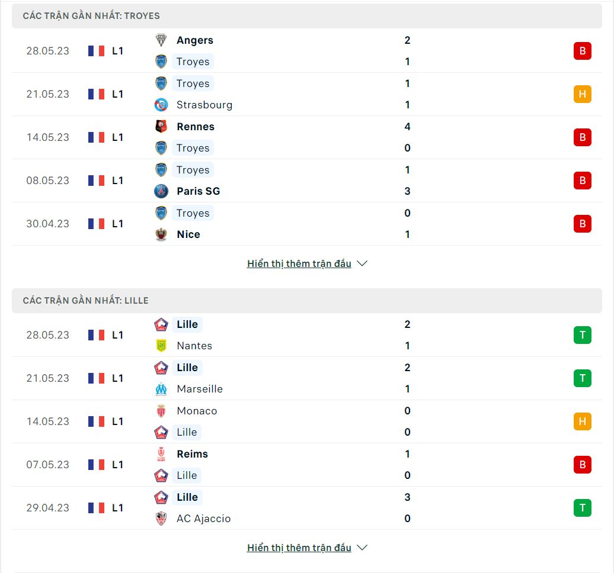Click the Marseille club logo
This screenshot has width=614, height=573.
161,389
